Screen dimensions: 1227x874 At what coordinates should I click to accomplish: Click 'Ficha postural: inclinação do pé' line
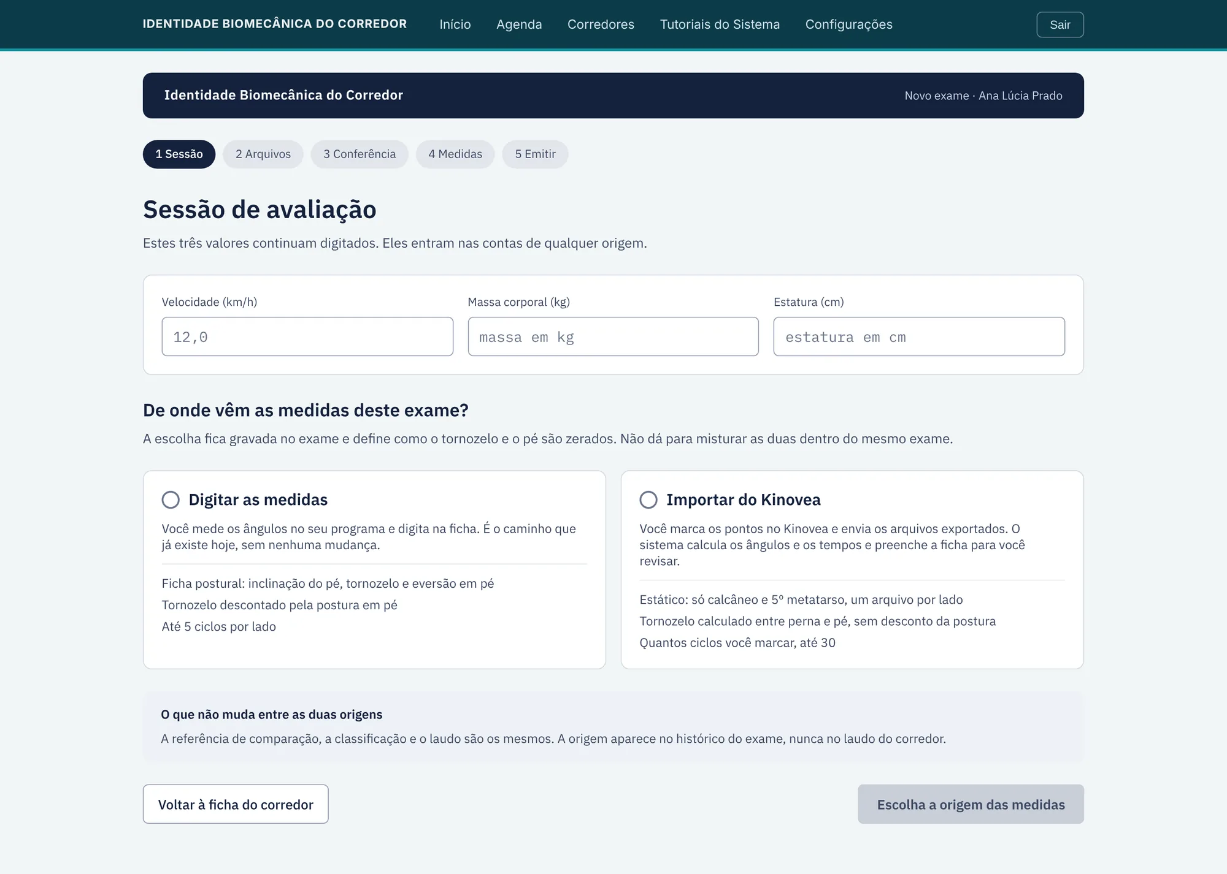coord(328,583)
